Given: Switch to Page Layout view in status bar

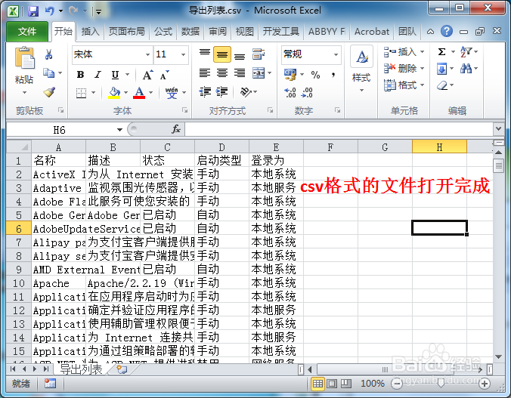Looking at the screenshot, I should coord(332,384).
